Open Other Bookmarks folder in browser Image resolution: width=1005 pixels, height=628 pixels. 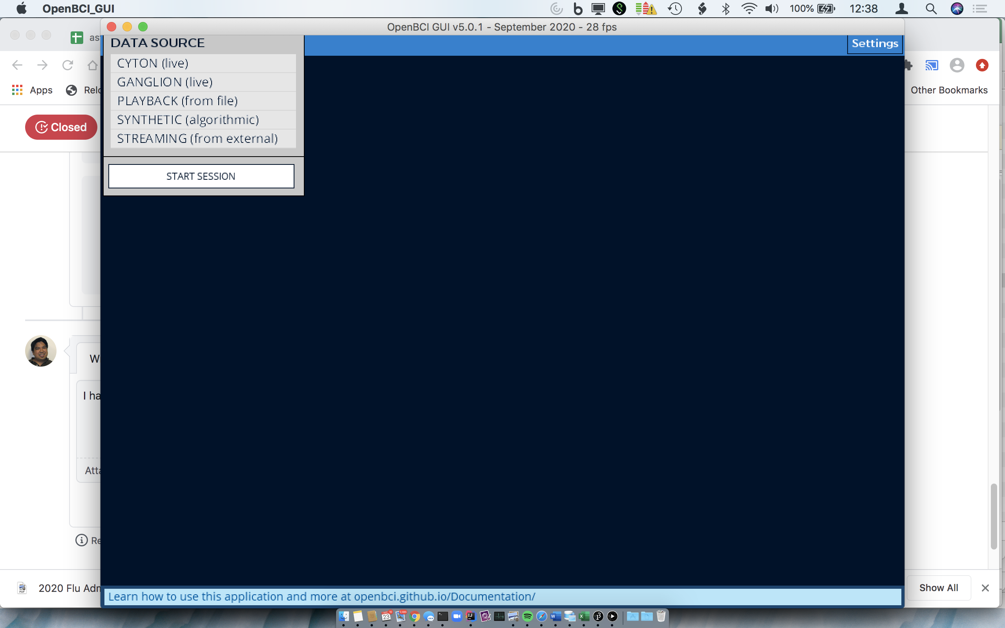click(949, 90)
